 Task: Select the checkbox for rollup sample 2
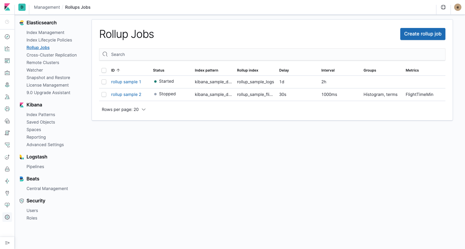[x=104, y=94]
